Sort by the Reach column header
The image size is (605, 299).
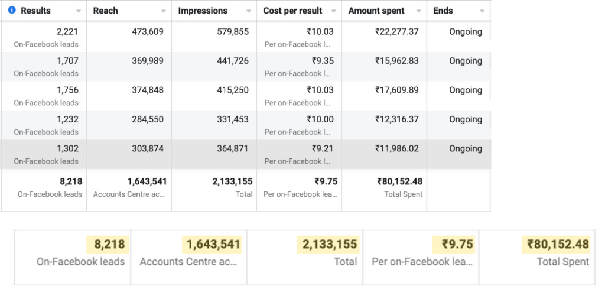click(x=106, y=11)
